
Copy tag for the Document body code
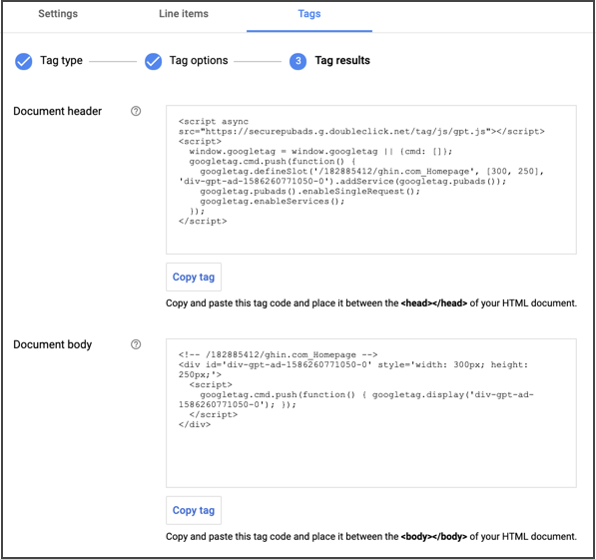coord(194,510)
